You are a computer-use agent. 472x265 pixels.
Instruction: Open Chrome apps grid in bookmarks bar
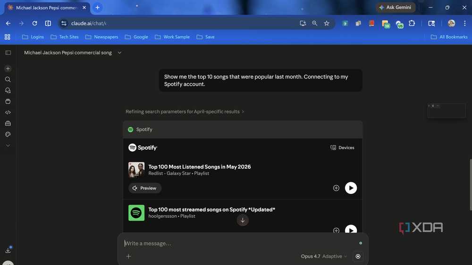8,37
